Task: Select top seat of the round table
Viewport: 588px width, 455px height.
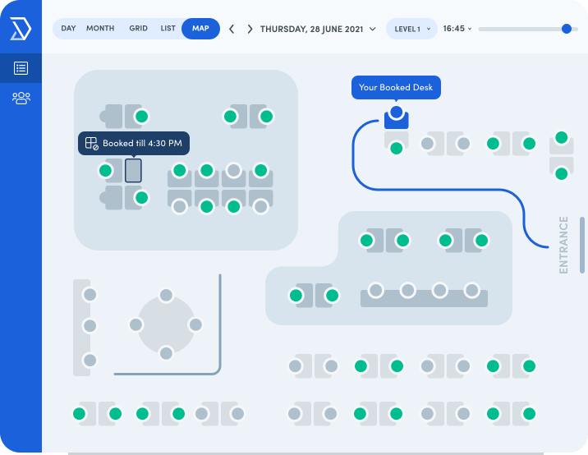Action: (x=166, y=295)
